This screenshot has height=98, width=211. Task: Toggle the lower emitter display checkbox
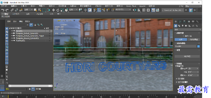177,82
